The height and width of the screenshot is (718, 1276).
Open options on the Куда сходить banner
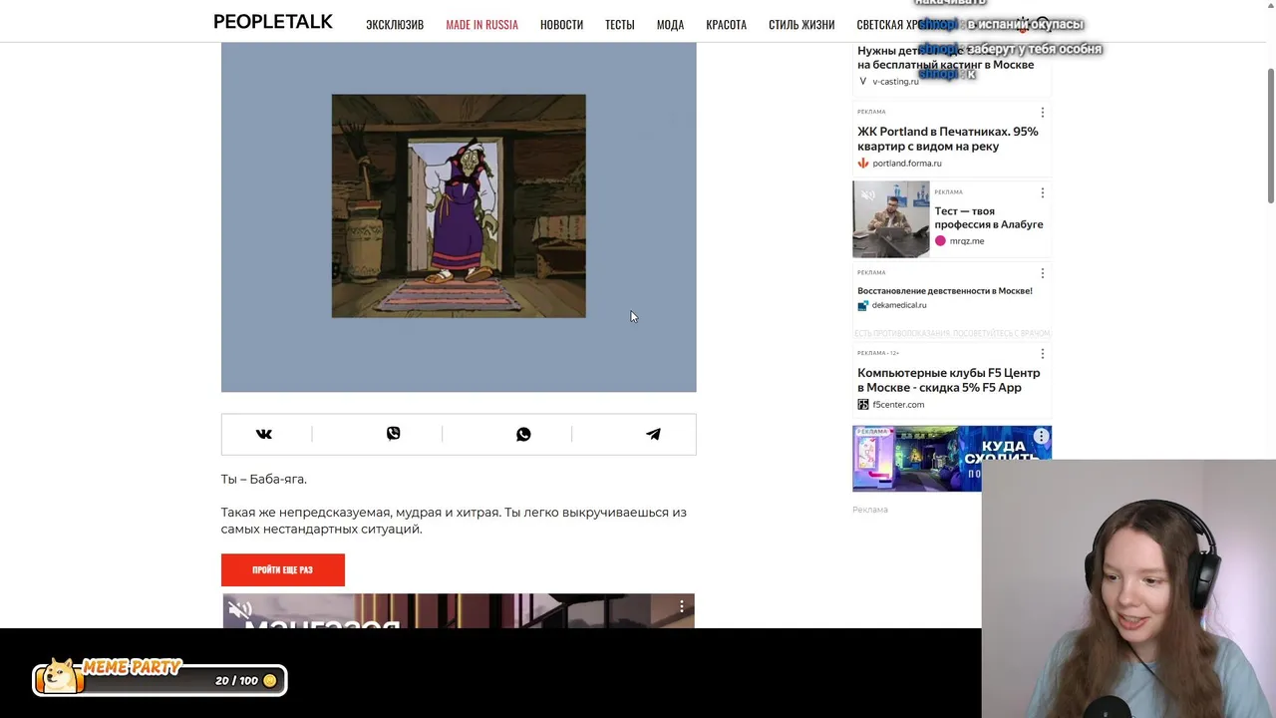pos(1041,437)
